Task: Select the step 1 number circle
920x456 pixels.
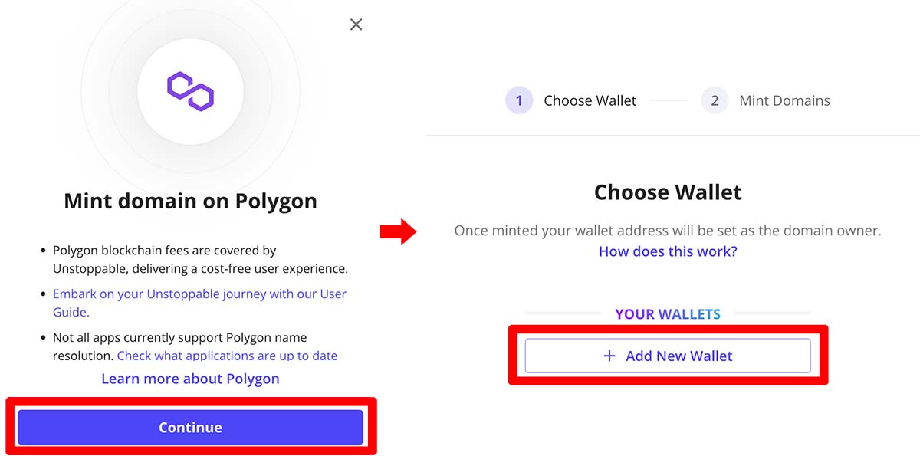Action: coord(519,100)
